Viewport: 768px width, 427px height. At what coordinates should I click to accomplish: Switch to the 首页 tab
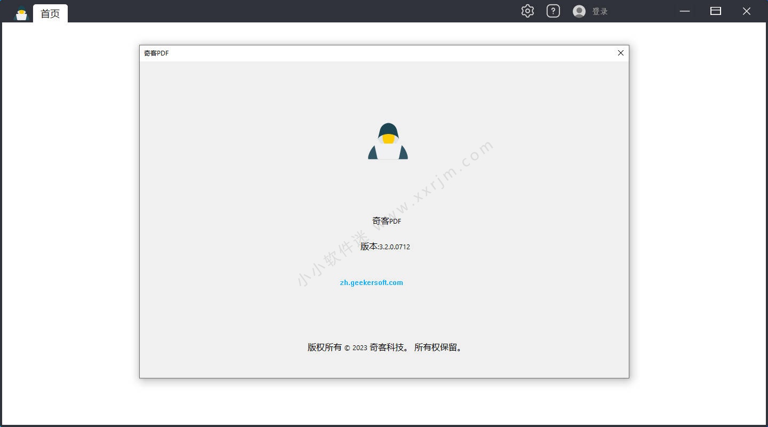[x=50, y=13]
